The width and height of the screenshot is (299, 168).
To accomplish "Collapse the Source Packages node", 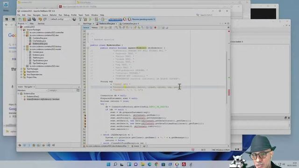I will point(21,30).
